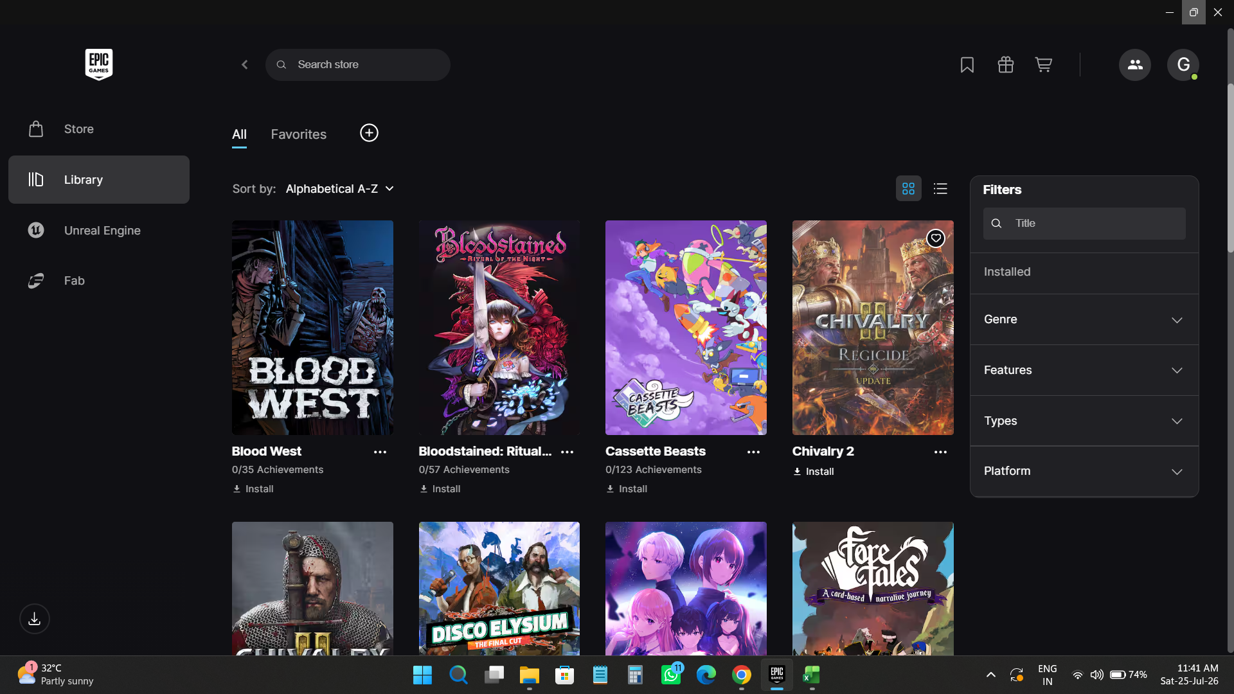Switch to grid view
Screen dimensions: 1234x694
coord(908,189)
